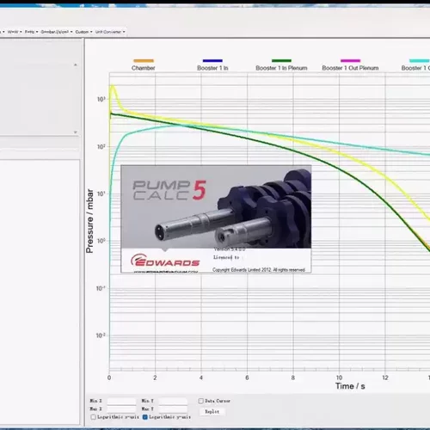Click the Min X input field
Image resolution: width=430 pixels, height=430 pixels.
(121, 401)
